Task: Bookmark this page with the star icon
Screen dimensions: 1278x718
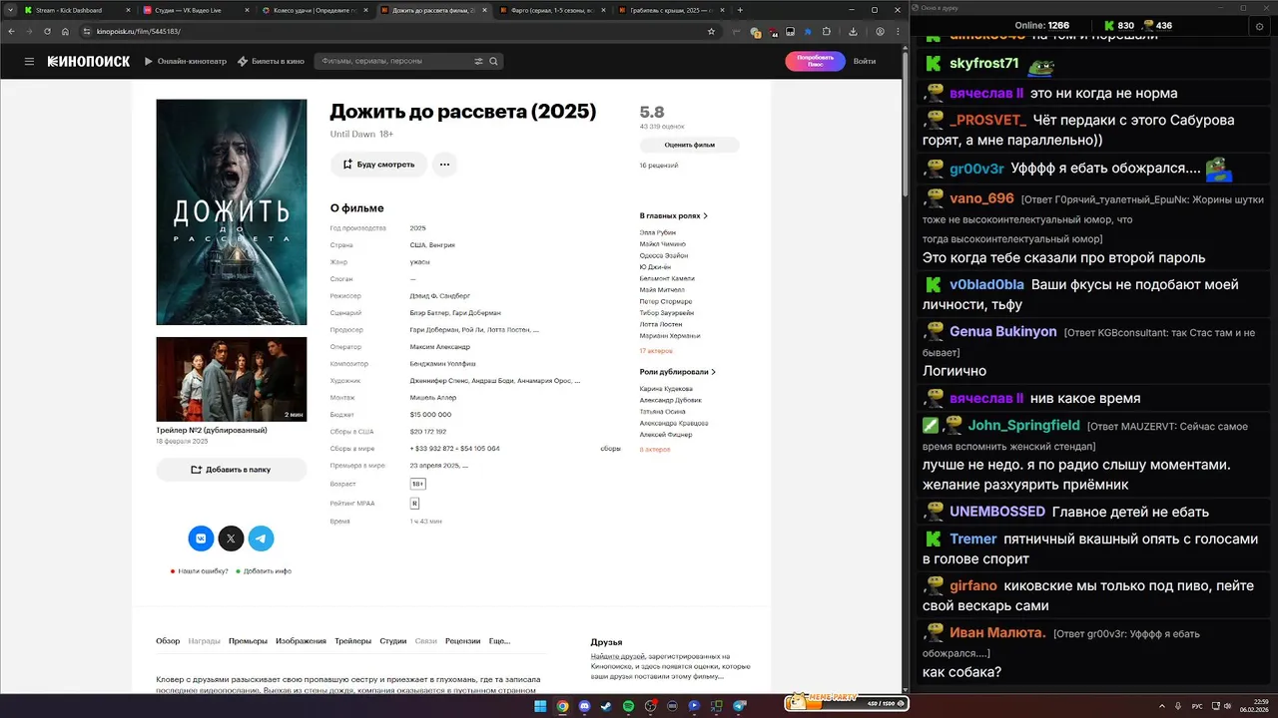Action: pos(711,31)
